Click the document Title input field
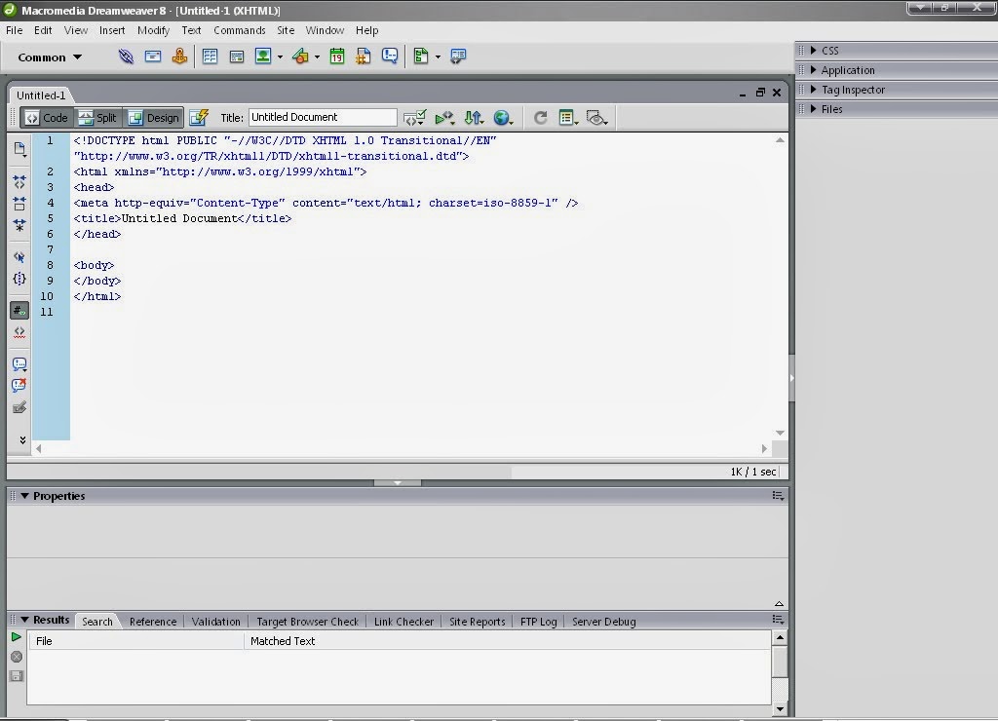The width and height of the screenshot is (998, 721). pos(322,117)
